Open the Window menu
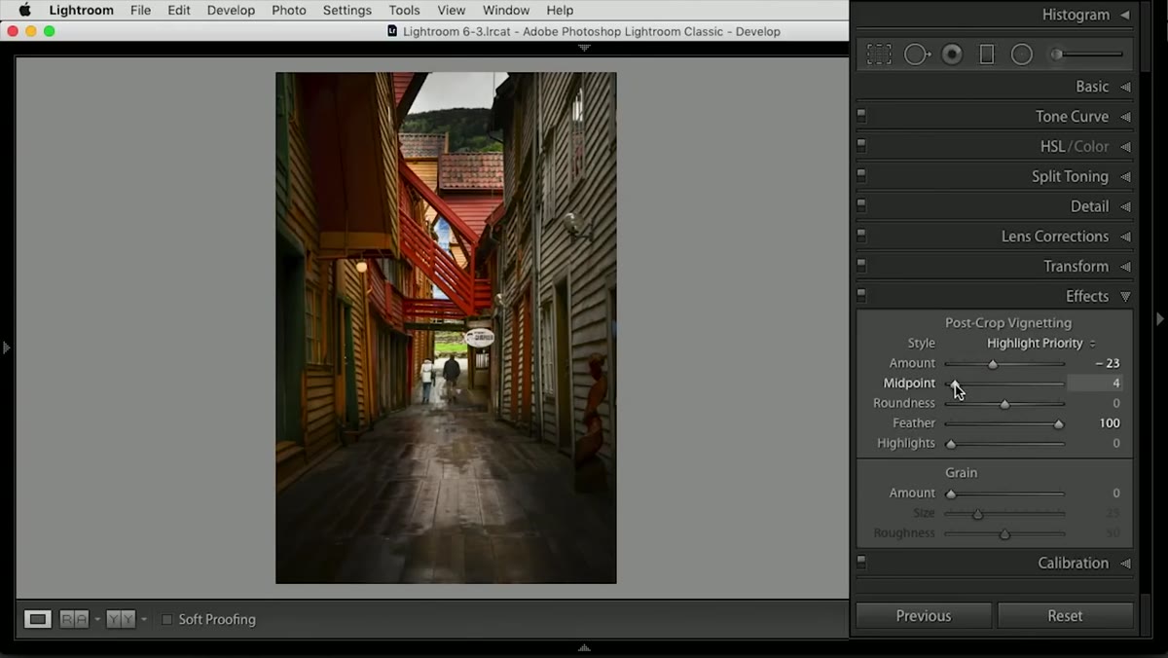Screen dimensions: 1168x658 (x=506, y=10)
